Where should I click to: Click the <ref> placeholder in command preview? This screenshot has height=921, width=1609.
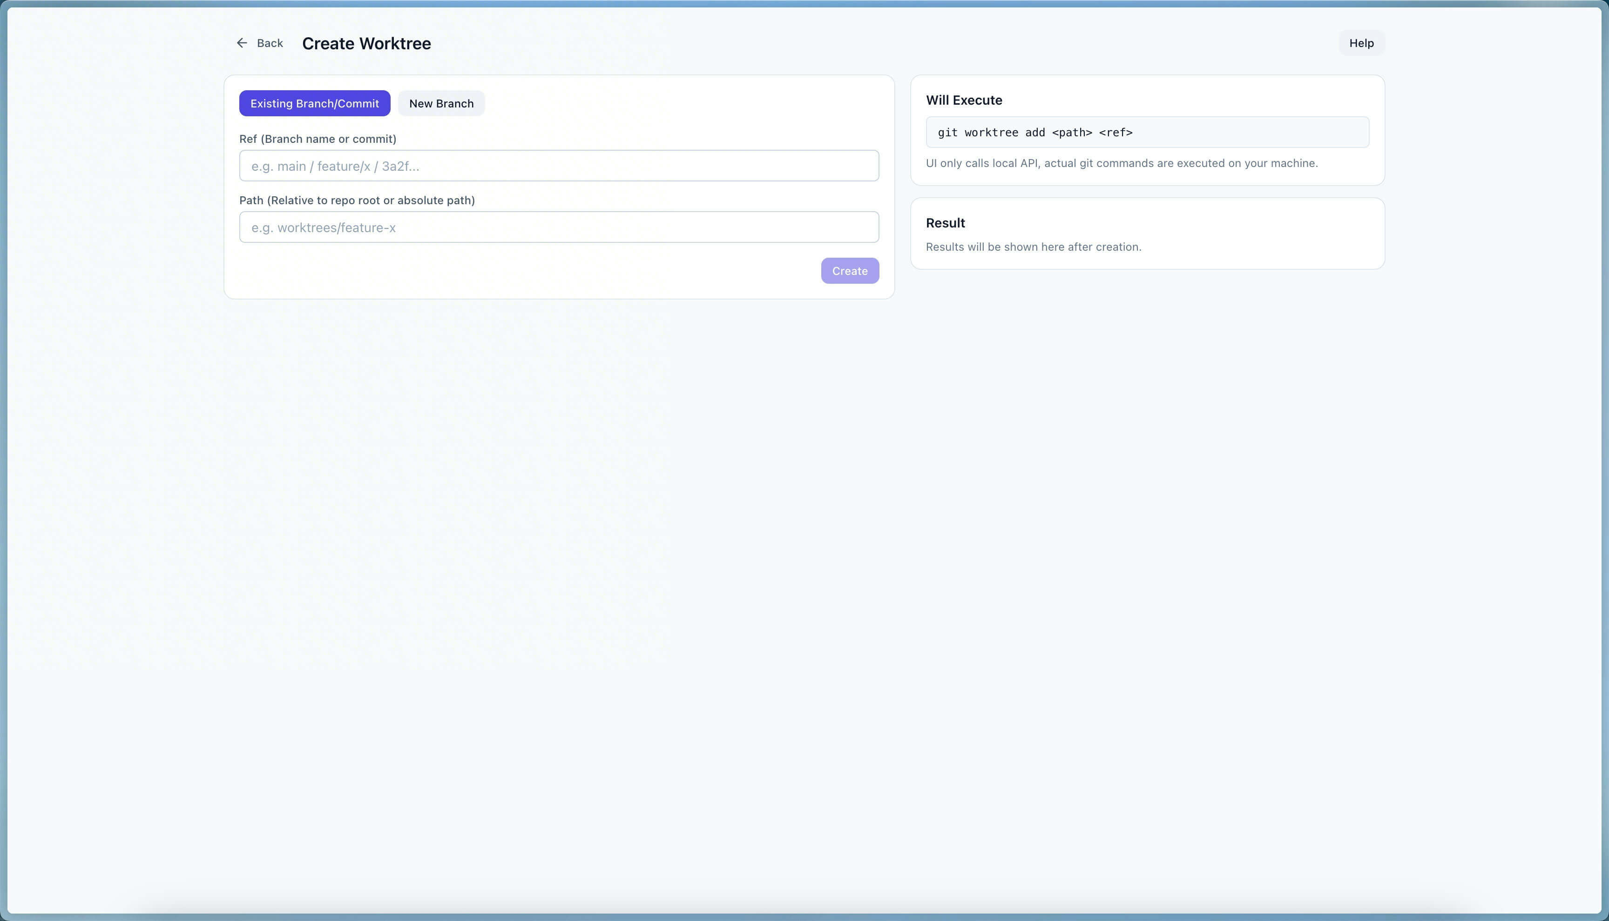pos(1115,132)
